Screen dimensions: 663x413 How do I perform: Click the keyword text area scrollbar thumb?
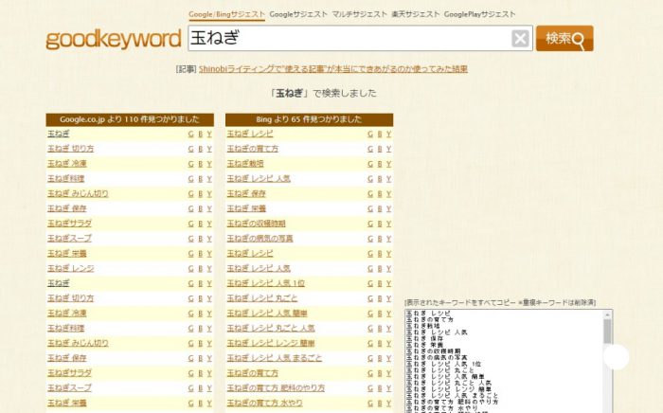[x=608, y=332]
